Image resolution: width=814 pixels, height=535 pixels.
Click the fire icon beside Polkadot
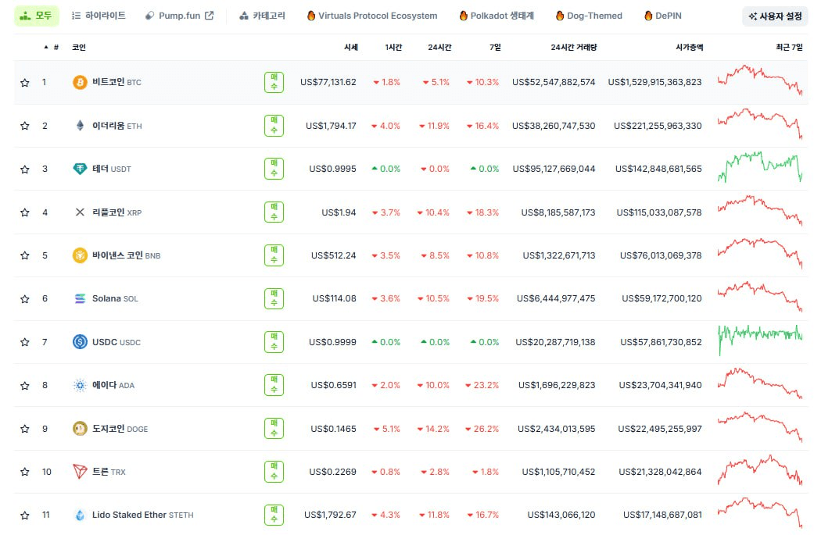[463, 16]
